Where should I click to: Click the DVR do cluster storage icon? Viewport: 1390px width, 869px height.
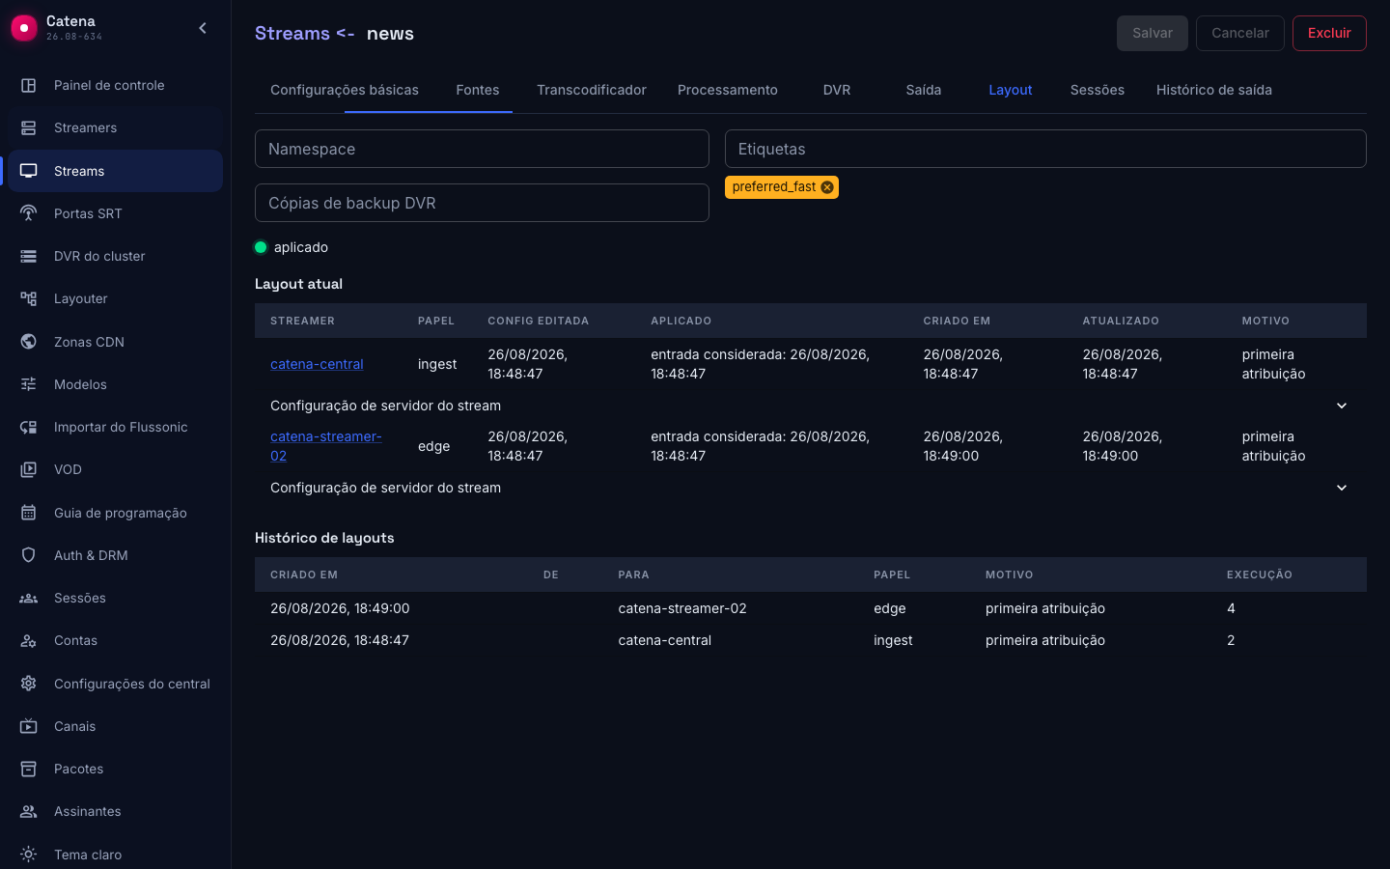pyautogui.click(x=29, y=256)
